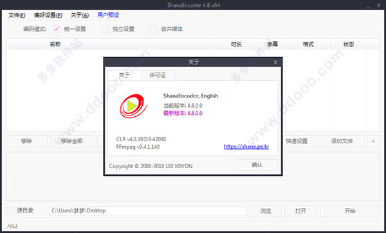This screenshot has width=386, height=233.
Task: Click the 最新版本: 4.8.0.0 text
Action: tap(183, 113)
